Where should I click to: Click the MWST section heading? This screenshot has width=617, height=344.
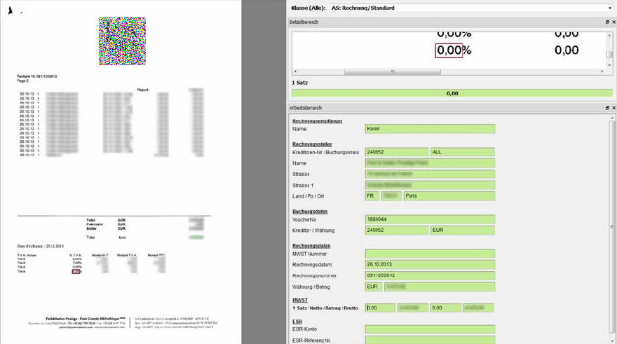300,300
